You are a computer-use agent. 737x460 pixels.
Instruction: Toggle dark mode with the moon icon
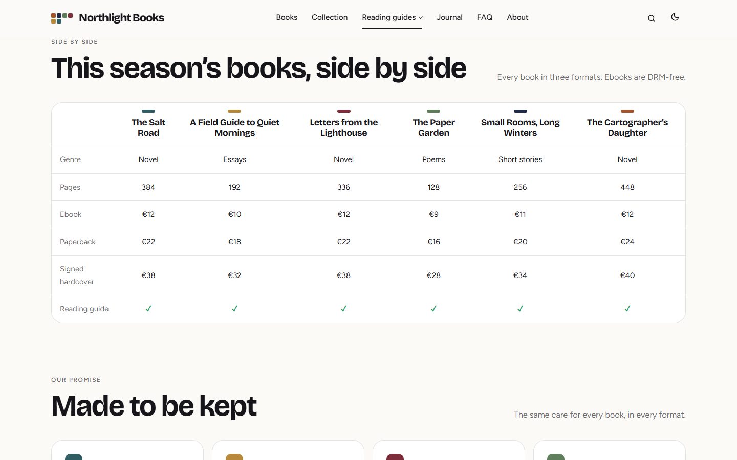(675, 17)
